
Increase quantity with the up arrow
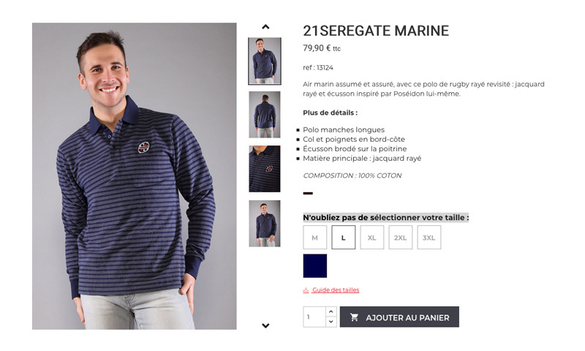[331, 312]
